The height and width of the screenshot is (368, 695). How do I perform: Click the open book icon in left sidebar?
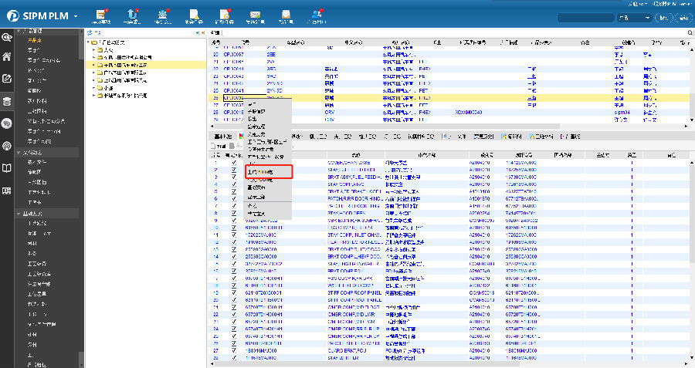[7, 167]
